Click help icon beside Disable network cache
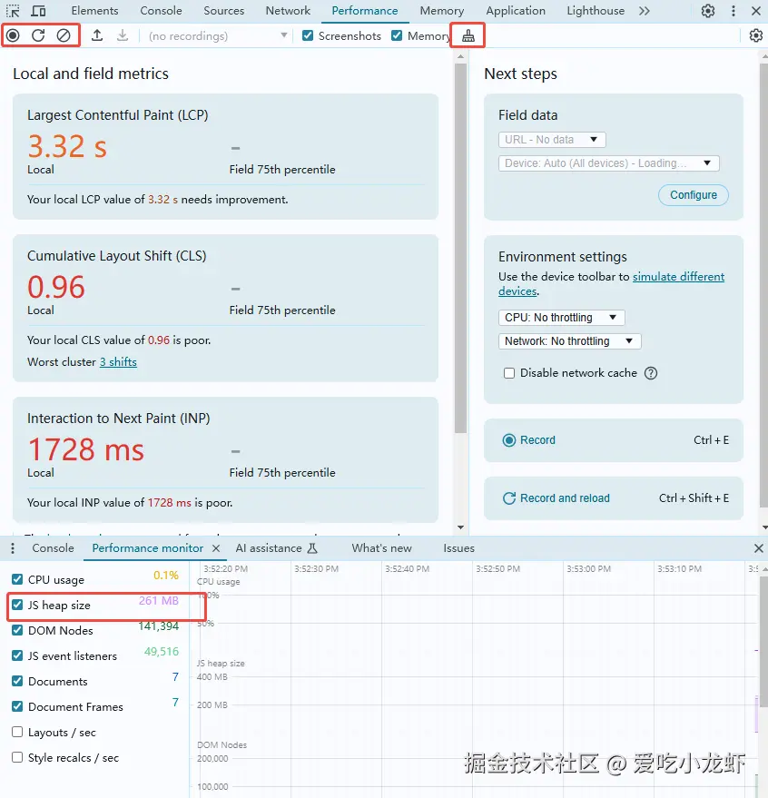Image resolution: width=768 pixels, height=798 pixels. tap(650, 373)
